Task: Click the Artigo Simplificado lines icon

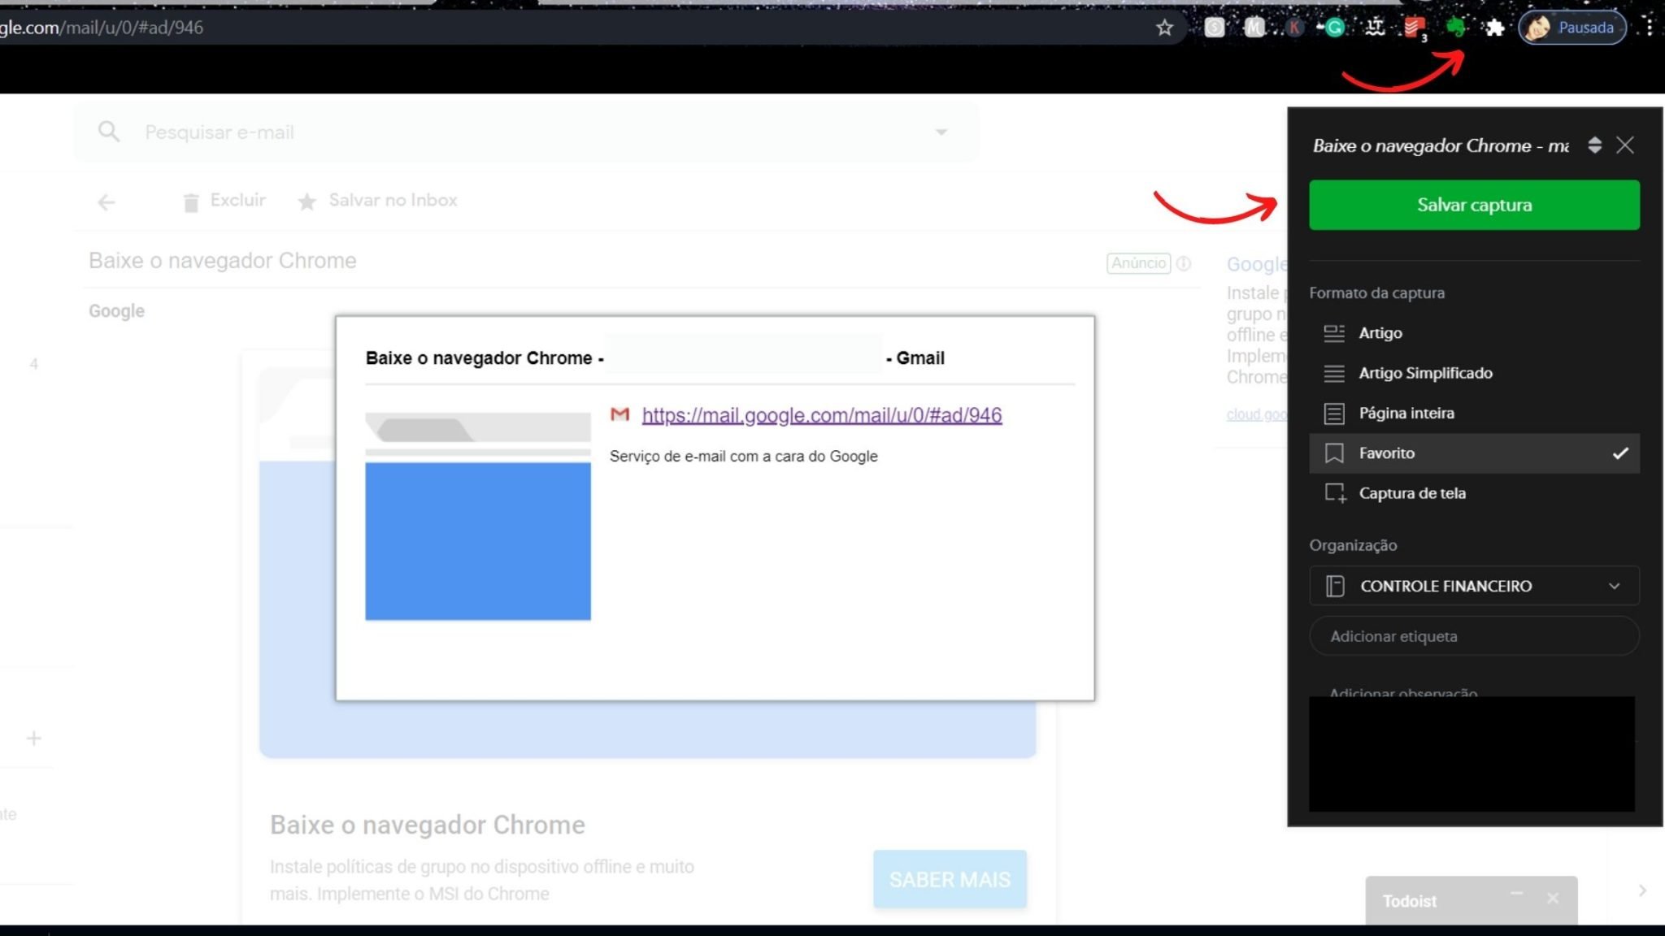Action: [1334, 373]
